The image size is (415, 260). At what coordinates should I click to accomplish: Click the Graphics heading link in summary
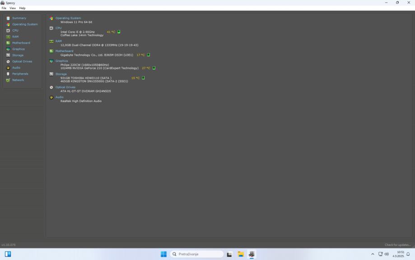61,61
